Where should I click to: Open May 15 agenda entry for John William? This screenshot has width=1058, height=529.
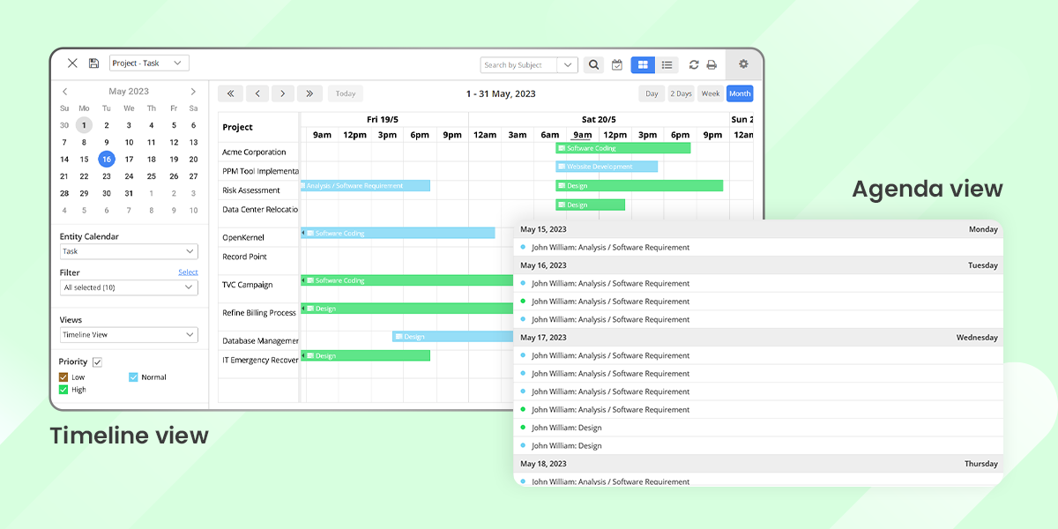[758, 248]
